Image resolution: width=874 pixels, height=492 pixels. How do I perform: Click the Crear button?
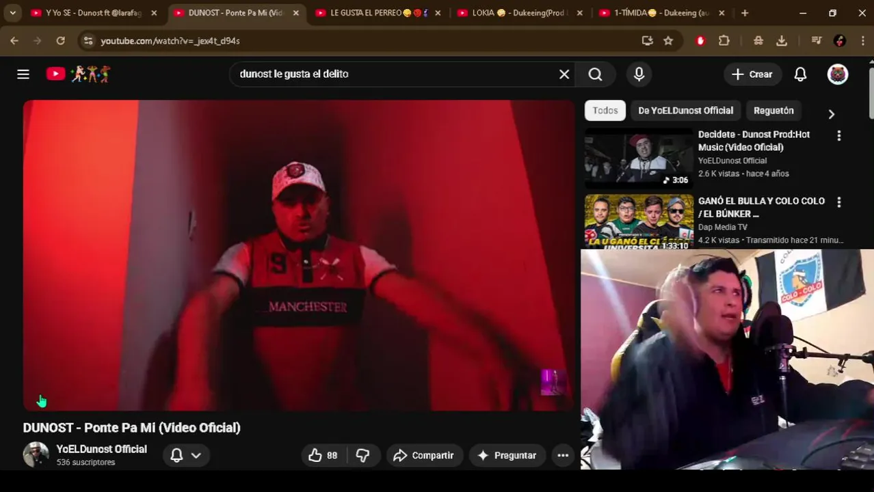pos(752,74)
